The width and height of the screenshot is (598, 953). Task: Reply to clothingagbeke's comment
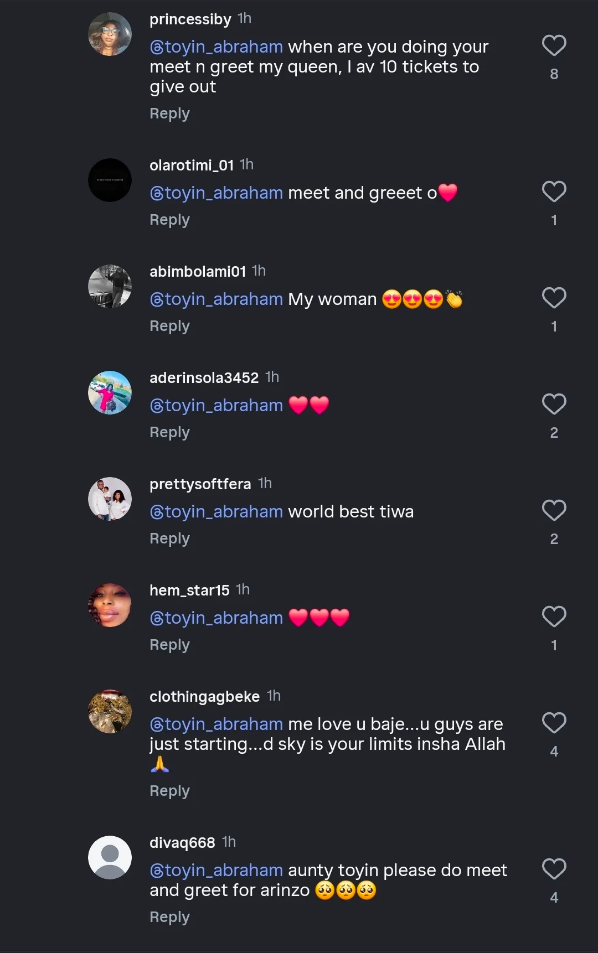[169, 791]
